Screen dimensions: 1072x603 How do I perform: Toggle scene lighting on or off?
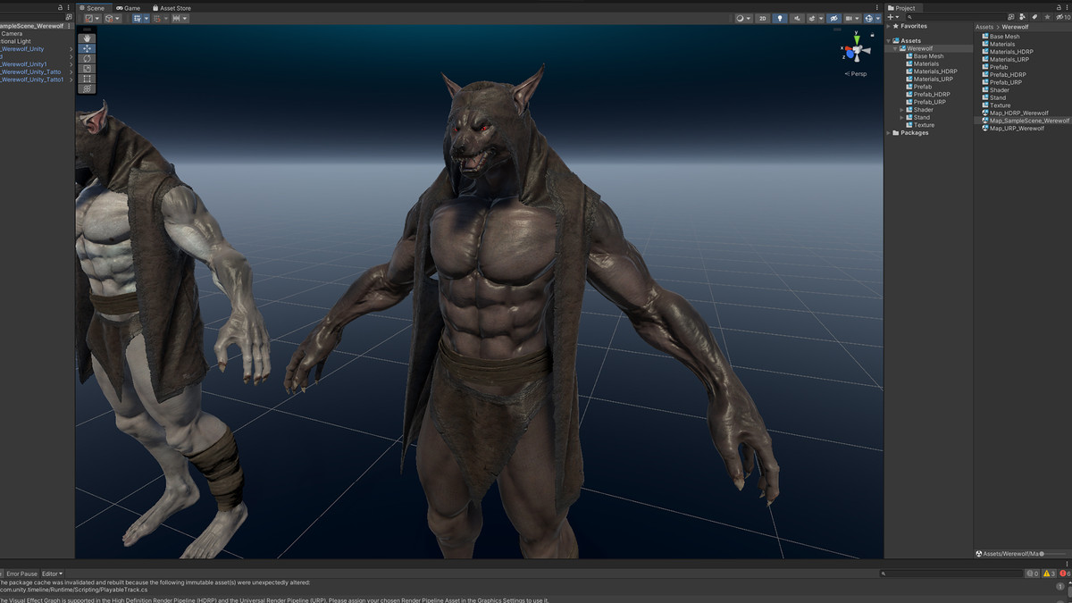tap(779, 18)
